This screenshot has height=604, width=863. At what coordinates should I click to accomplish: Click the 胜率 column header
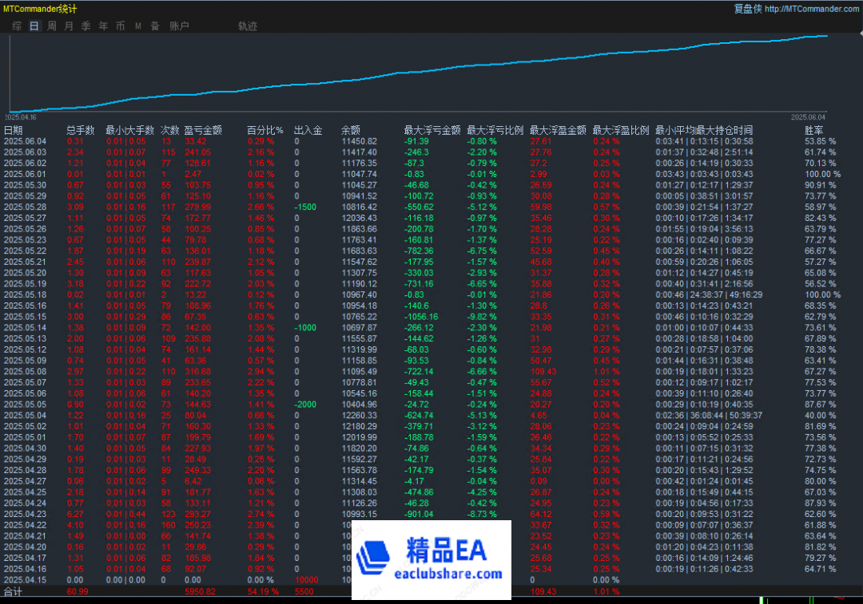814,130
